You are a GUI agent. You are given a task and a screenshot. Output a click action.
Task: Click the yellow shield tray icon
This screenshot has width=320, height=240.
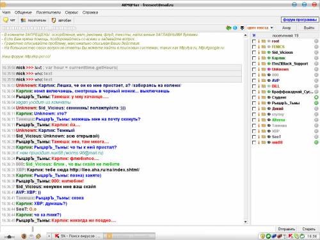click(263, 236)
